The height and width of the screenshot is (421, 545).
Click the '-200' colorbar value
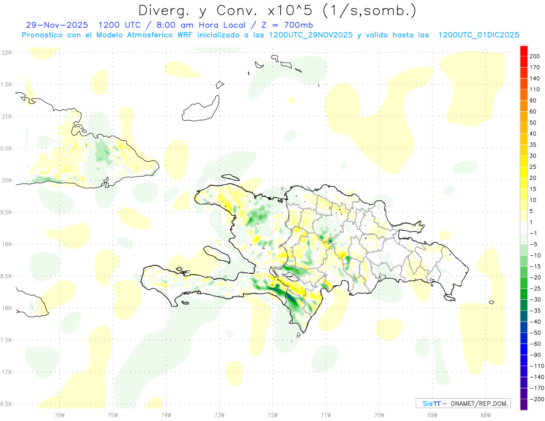click(x=537, y=399)
